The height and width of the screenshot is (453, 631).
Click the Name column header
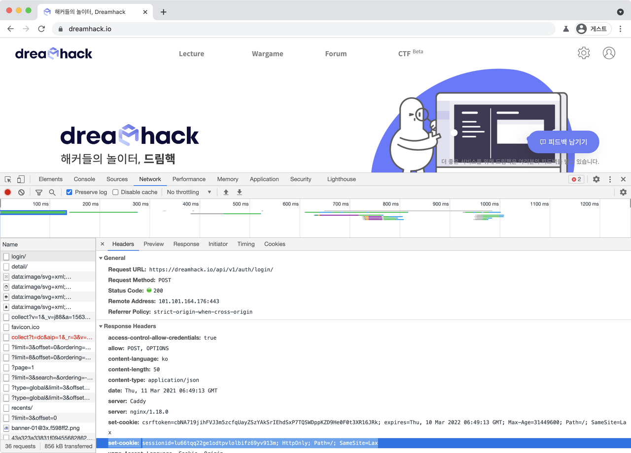pyautogui.click(x=48, y=244)
